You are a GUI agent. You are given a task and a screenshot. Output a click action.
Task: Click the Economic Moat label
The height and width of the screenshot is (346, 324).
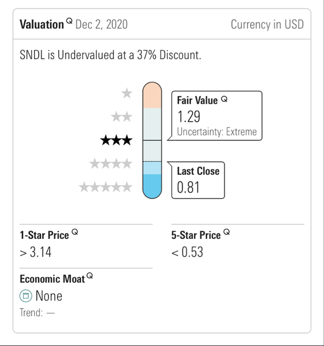[x=52, y=279]
